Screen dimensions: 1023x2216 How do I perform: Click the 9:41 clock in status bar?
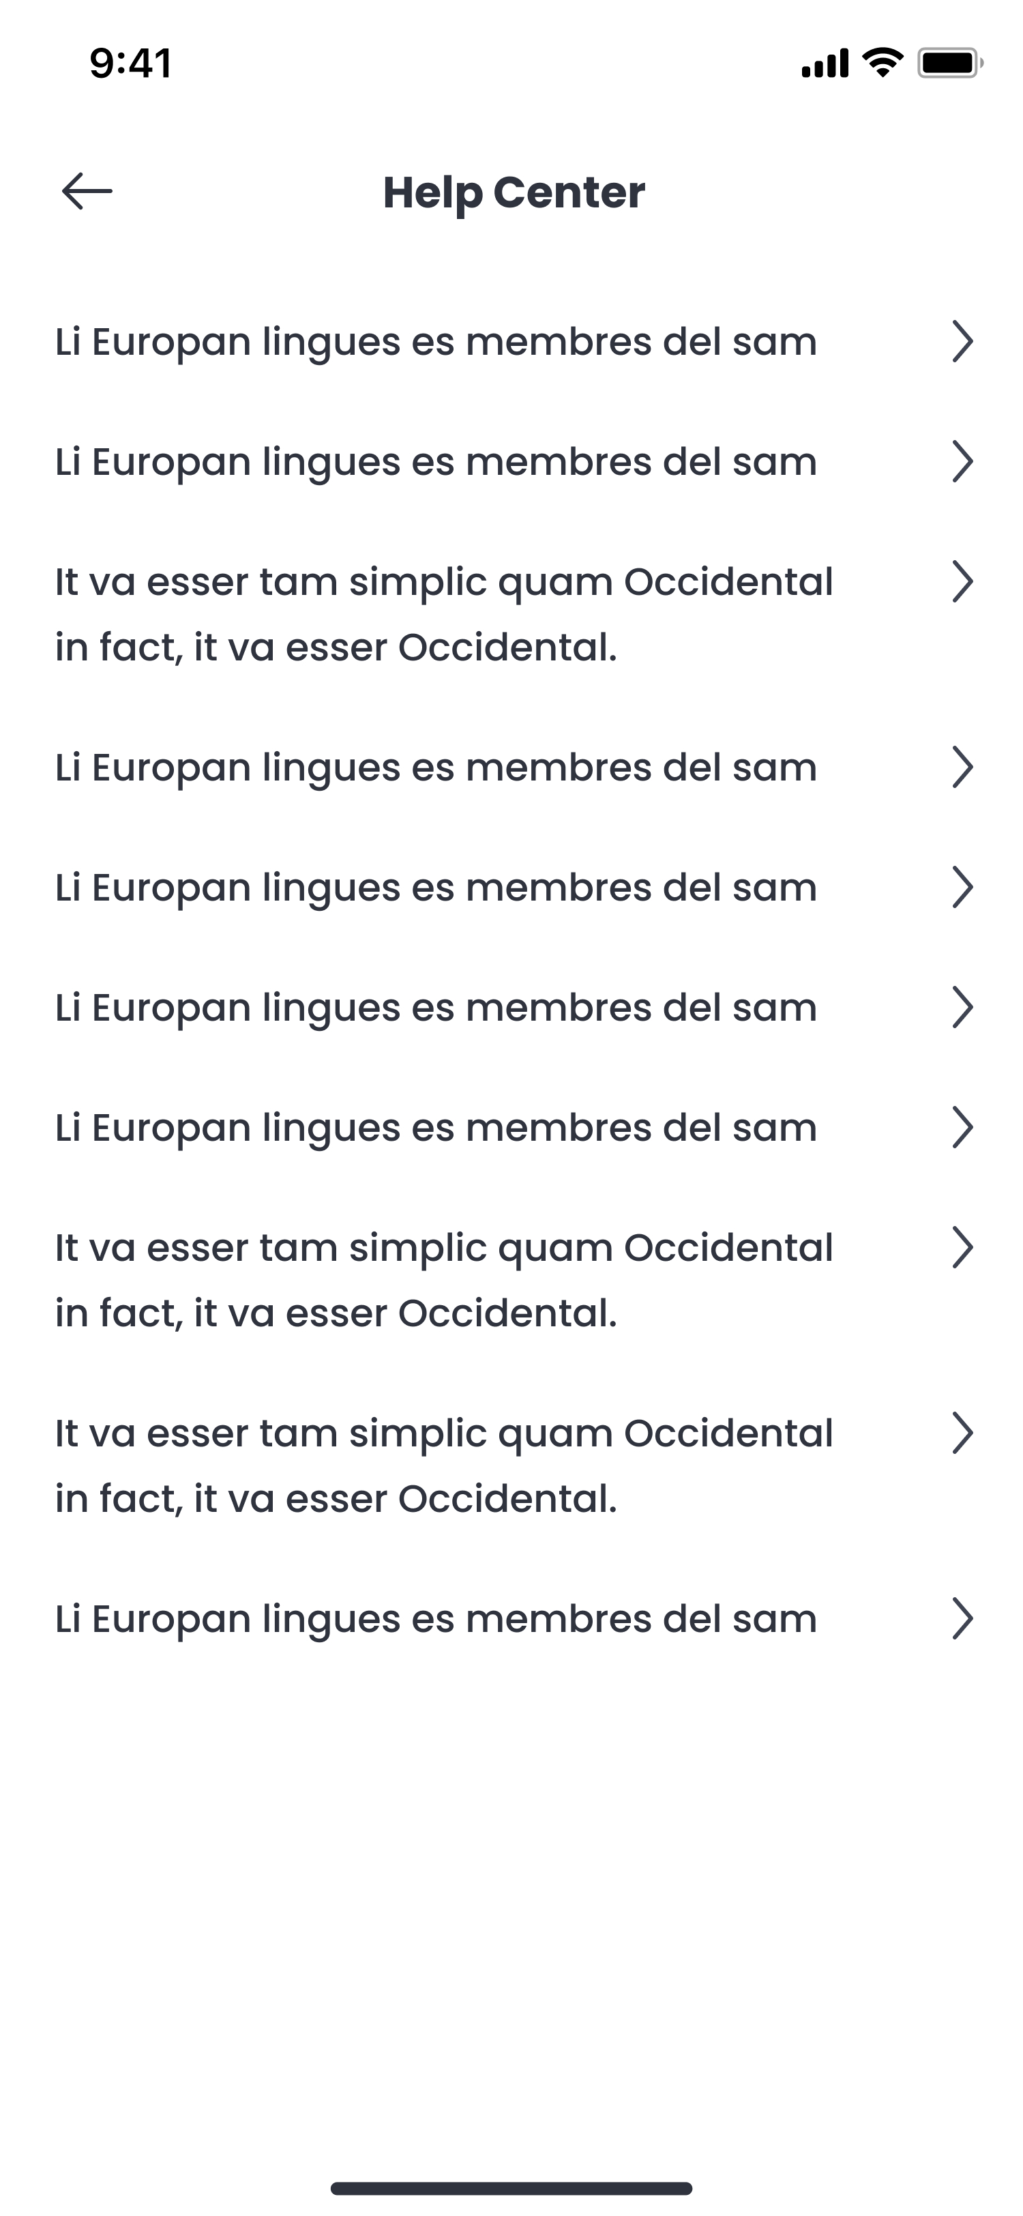[131, 63]
